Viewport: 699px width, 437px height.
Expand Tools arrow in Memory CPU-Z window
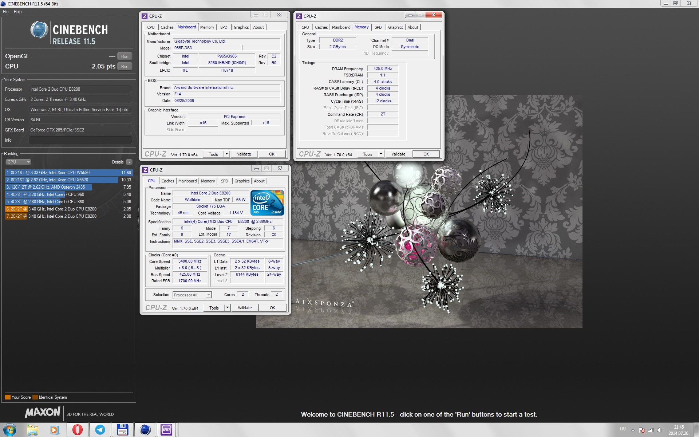[x=381, y=154]
